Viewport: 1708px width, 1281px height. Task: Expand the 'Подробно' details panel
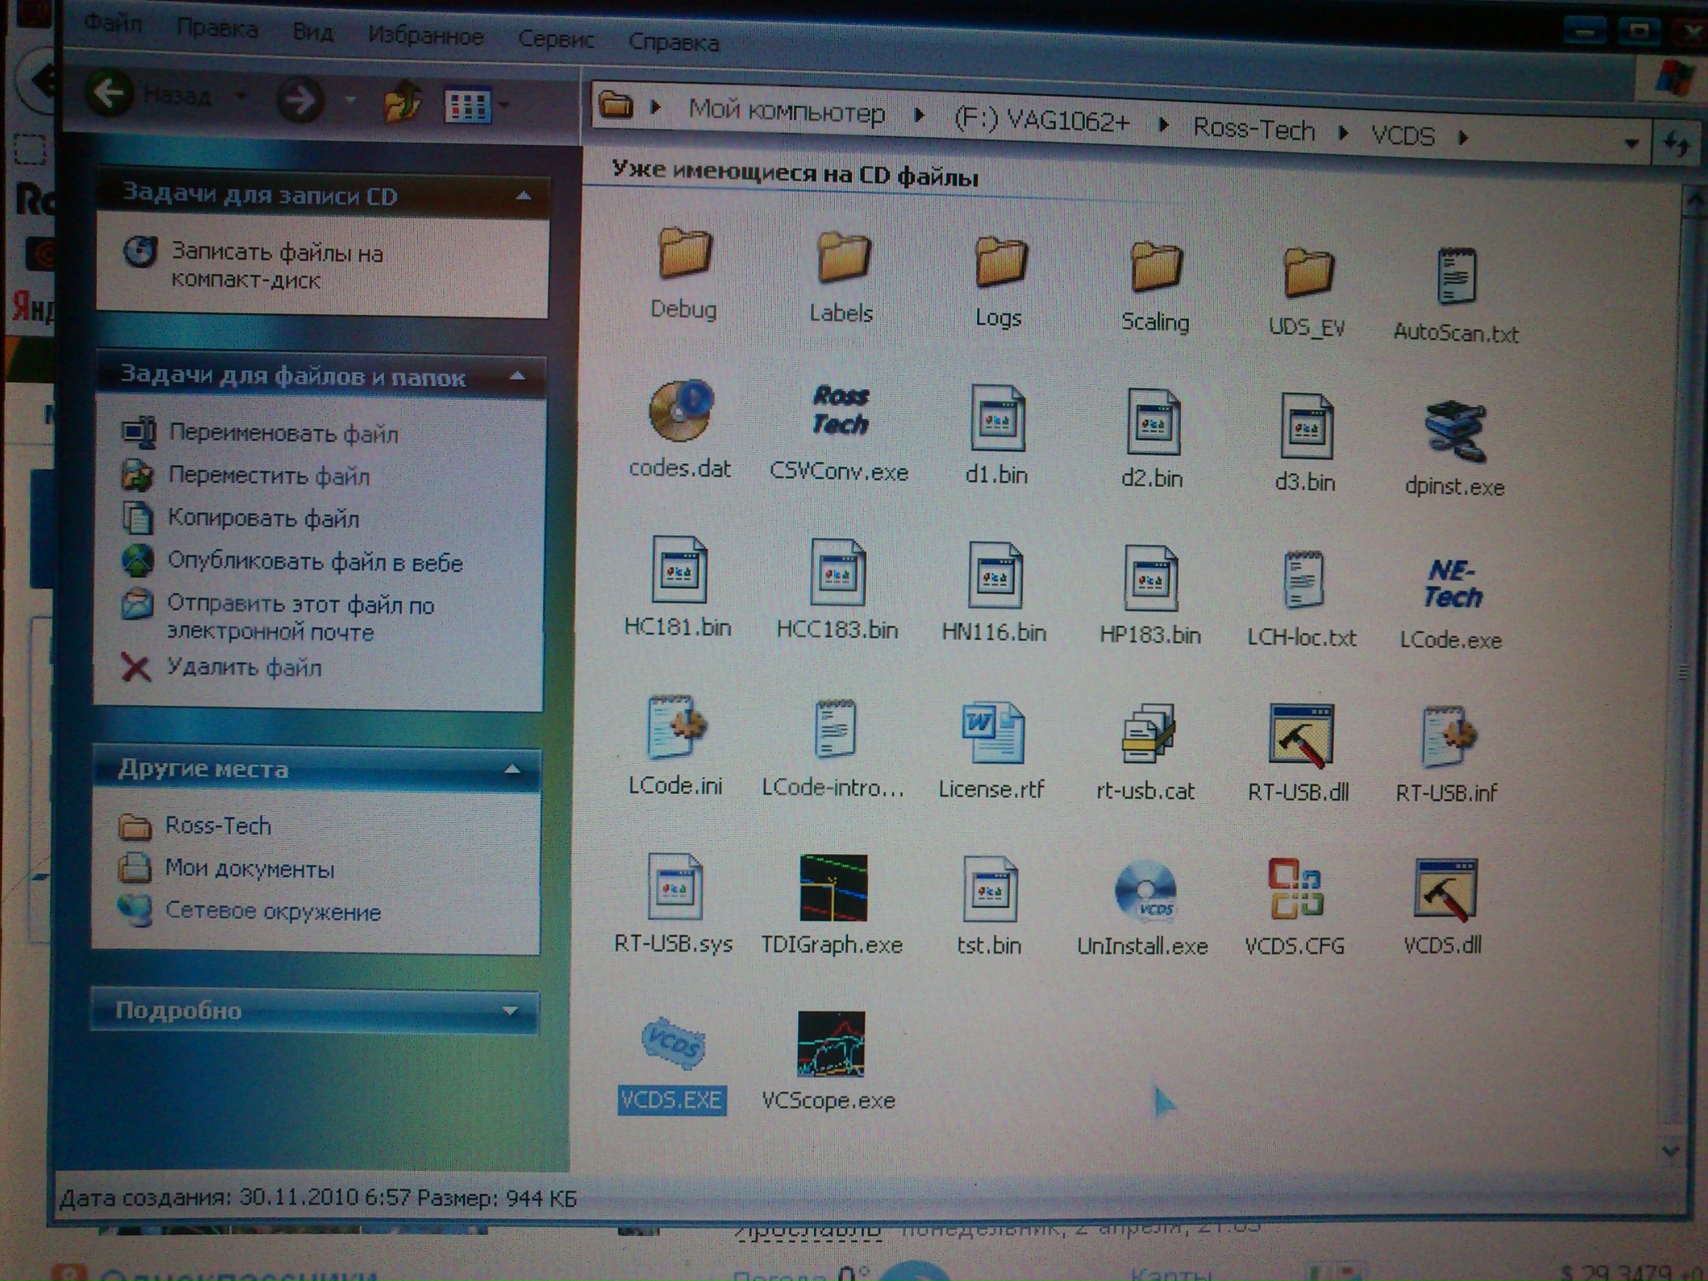[x=509, y=1010]
